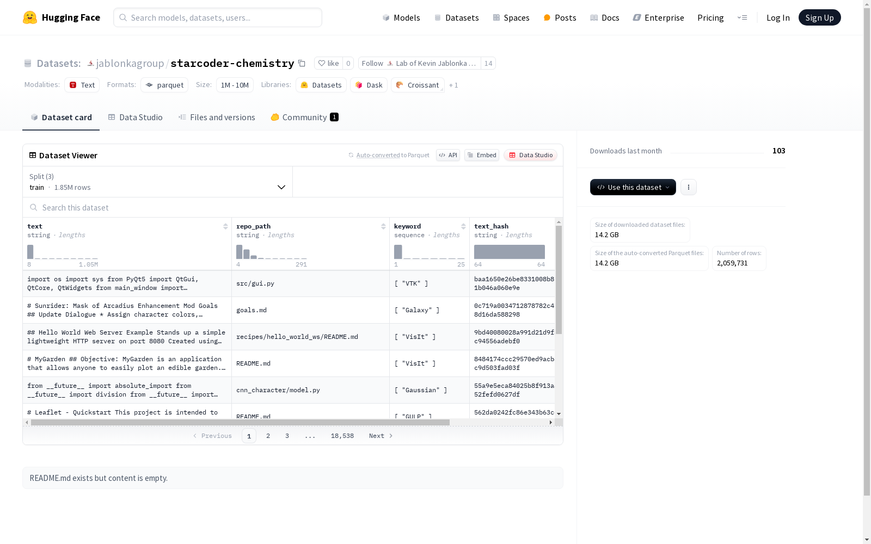Open the Files and versions tab
The height and width of the screenshot is (544, 871).
pos(217,118)
